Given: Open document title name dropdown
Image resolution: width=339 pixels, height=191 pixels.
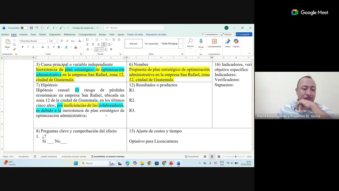Looking at the screenshot, I should click(97, 28).
